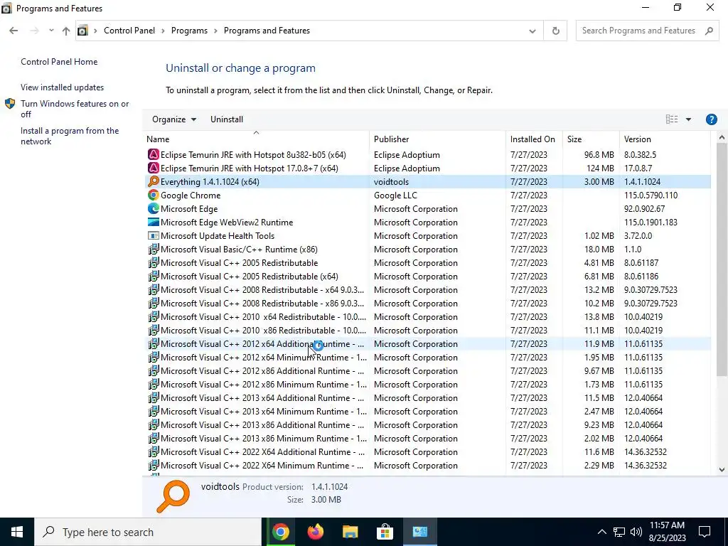Show hidden tray icons chevron

coord(601,532)
